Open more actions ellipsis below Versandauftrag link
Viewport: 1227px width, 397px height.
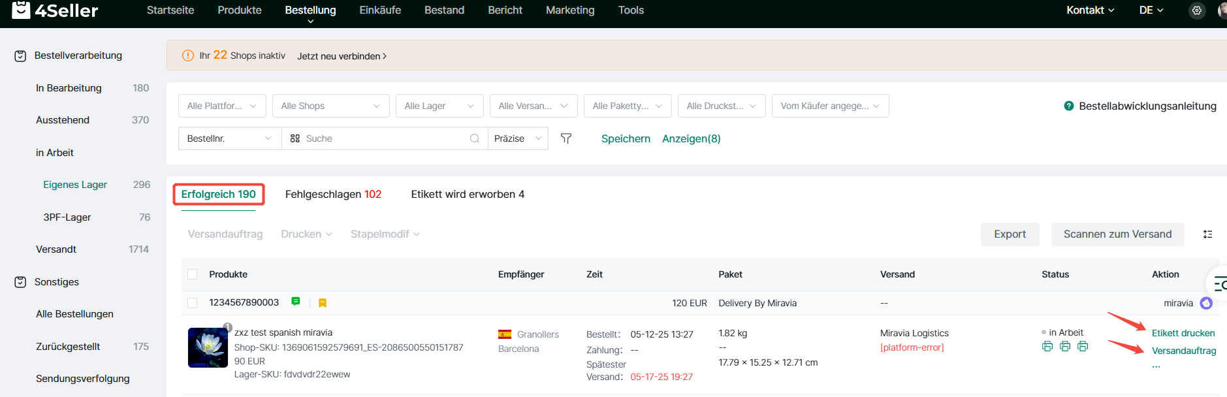tap(1156, 366)
